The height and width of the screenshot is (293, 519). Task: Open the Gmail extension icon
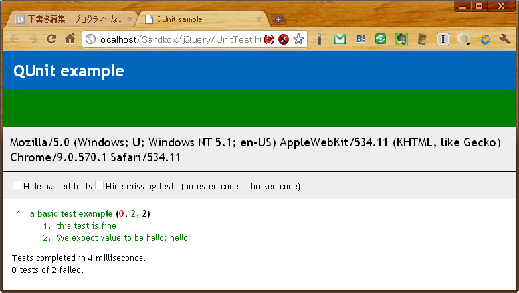pyautogui.click(x=340, y=39)
